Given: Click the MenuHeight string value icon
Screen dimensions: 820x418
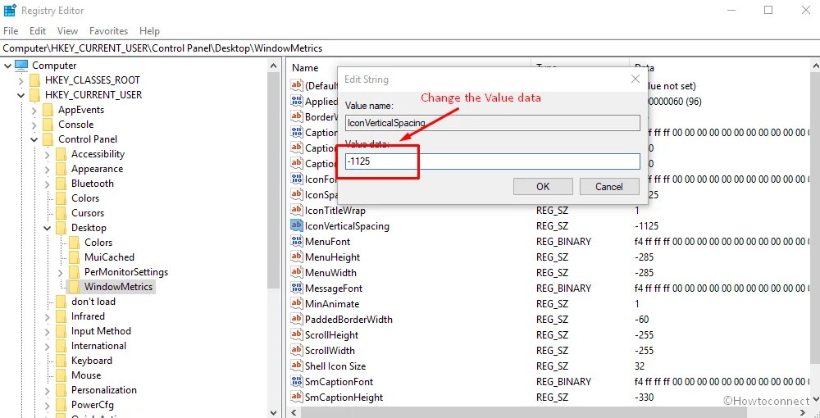Looking at the screenshot, I should point(297,257).
